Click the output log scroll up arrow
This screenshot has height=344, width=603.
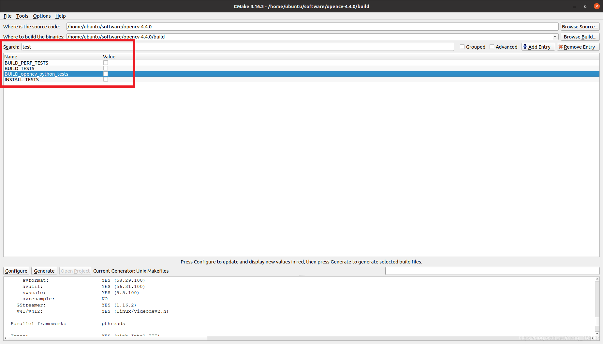click(x=597, y=279)
